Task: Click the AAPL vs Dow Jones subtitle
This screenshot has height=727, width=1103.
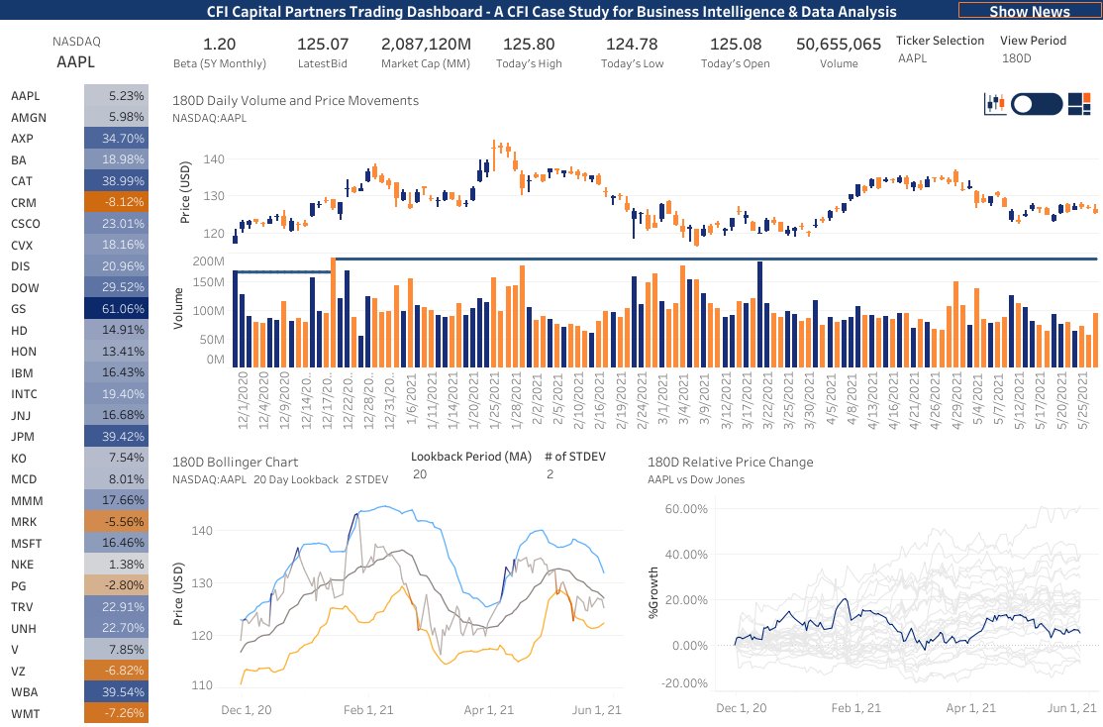Action: (696, 480)
